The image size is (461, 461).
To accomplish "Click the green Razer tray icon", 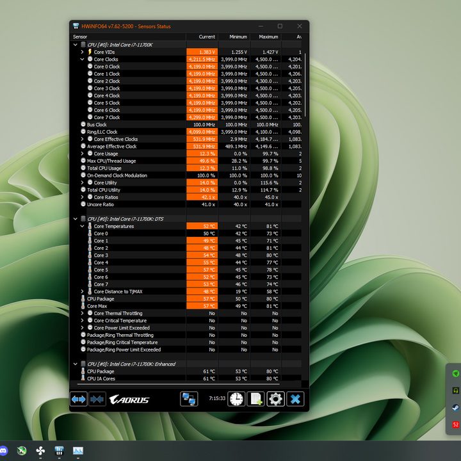I will (455, 373).
